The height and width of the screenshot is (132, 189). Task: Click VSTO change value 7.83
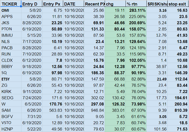point(115,123)
